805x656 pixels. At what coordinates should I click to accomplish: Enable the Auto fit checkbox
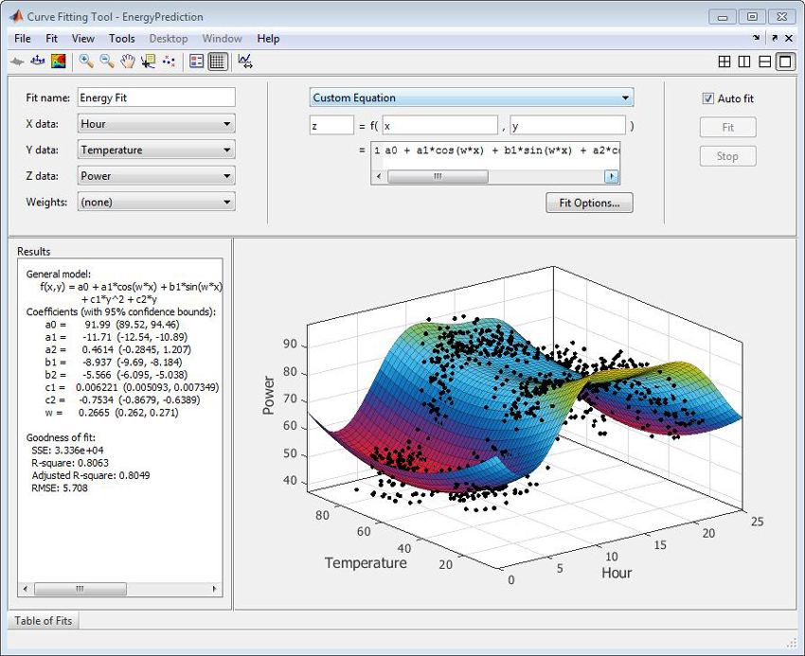[707, 98]
